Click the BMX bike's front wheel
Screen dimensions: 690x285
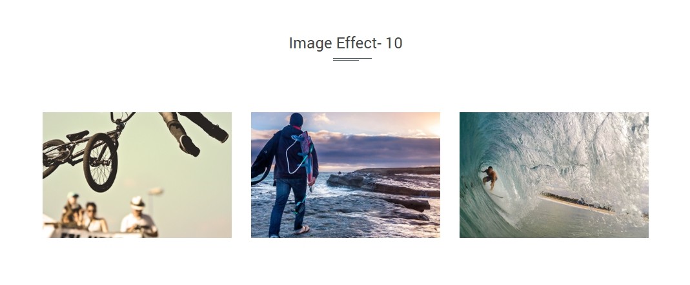101,162
